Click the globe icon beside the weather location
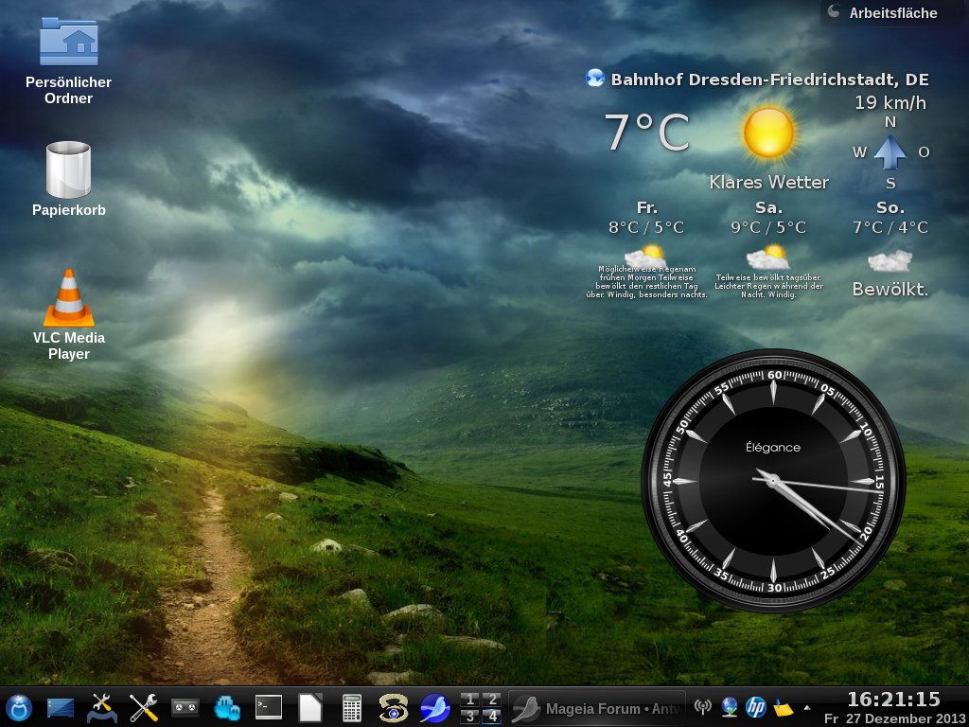This screenshot has width=969, height=727. [x=595, y=79]
